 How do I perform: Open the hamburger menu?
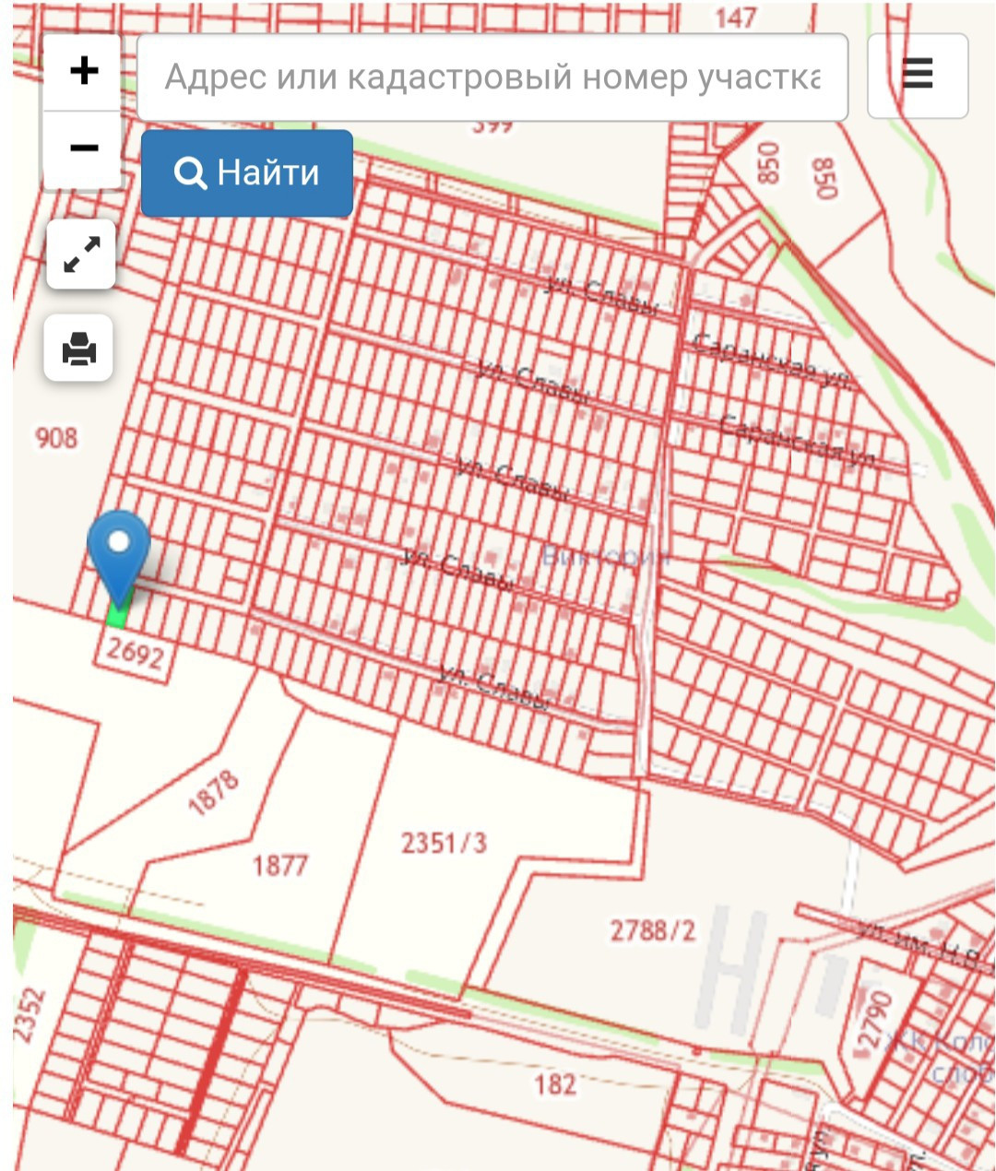[918, 76]
